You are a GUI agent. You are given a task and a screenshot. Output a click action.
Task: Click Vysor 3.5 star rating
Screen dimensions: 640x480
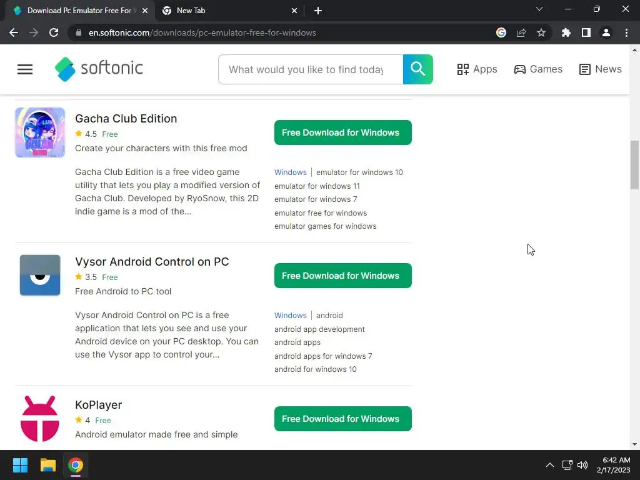[x=86, y=277]
